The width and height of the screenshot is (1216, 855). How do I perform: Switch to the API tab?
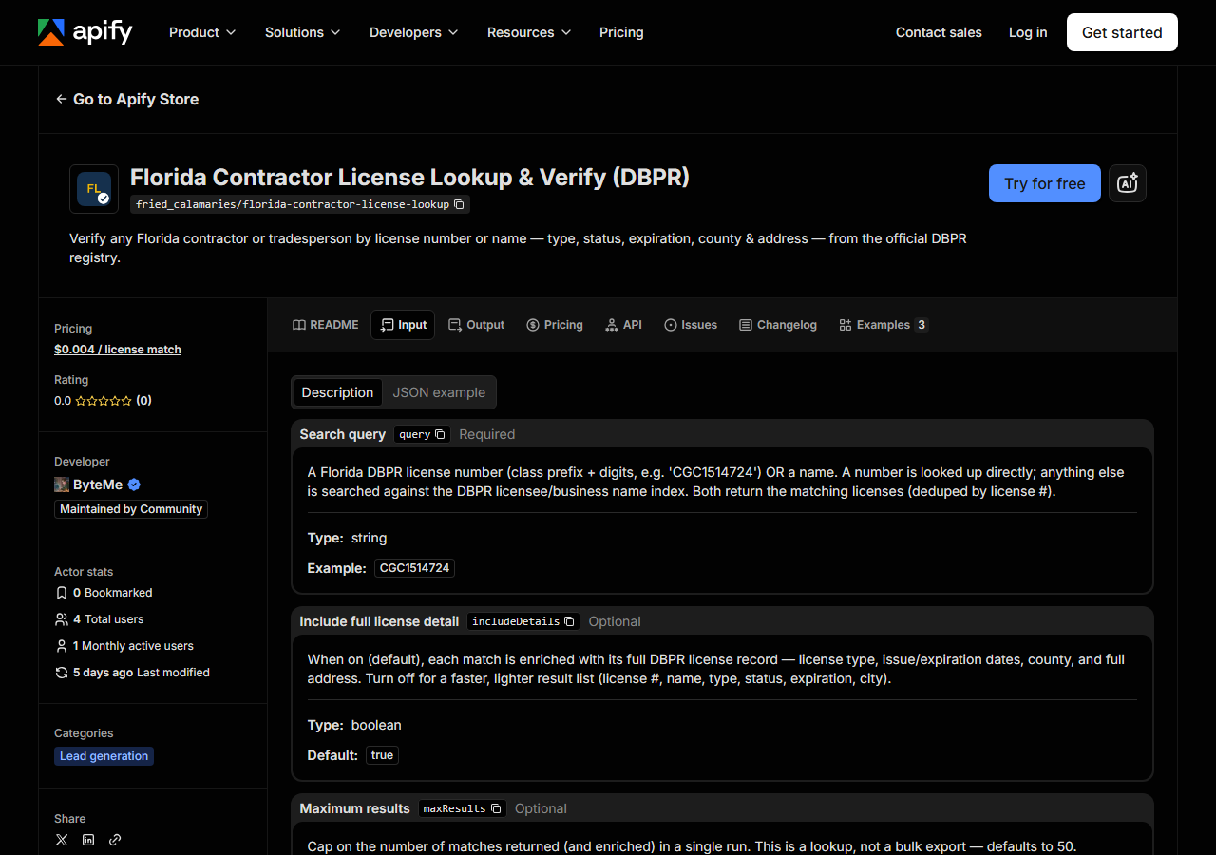pos(623,325)
